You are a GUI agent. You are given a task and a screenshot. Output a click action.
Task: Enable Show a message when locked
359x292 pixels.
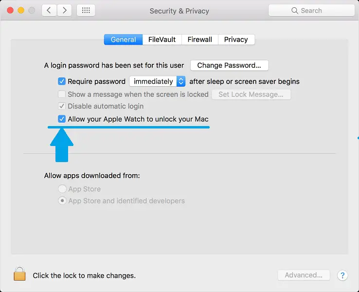62,94
